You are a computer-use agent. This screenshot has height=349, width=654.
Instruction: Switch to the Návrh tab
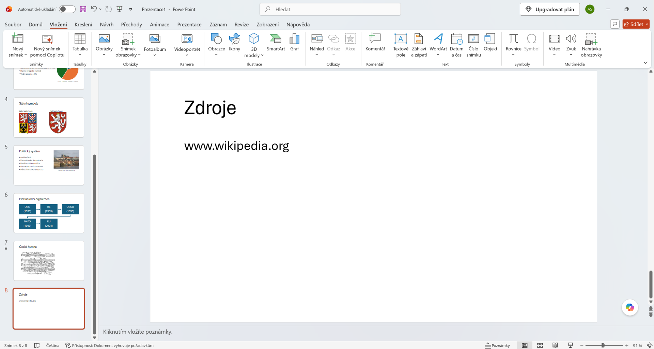pos(107,25)
